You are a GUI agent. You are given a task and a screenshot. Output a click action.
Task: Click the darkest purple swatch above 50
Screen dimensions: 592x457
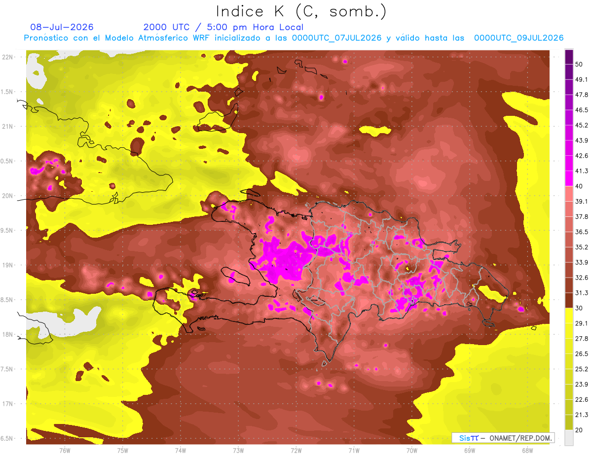pos(569,58)
